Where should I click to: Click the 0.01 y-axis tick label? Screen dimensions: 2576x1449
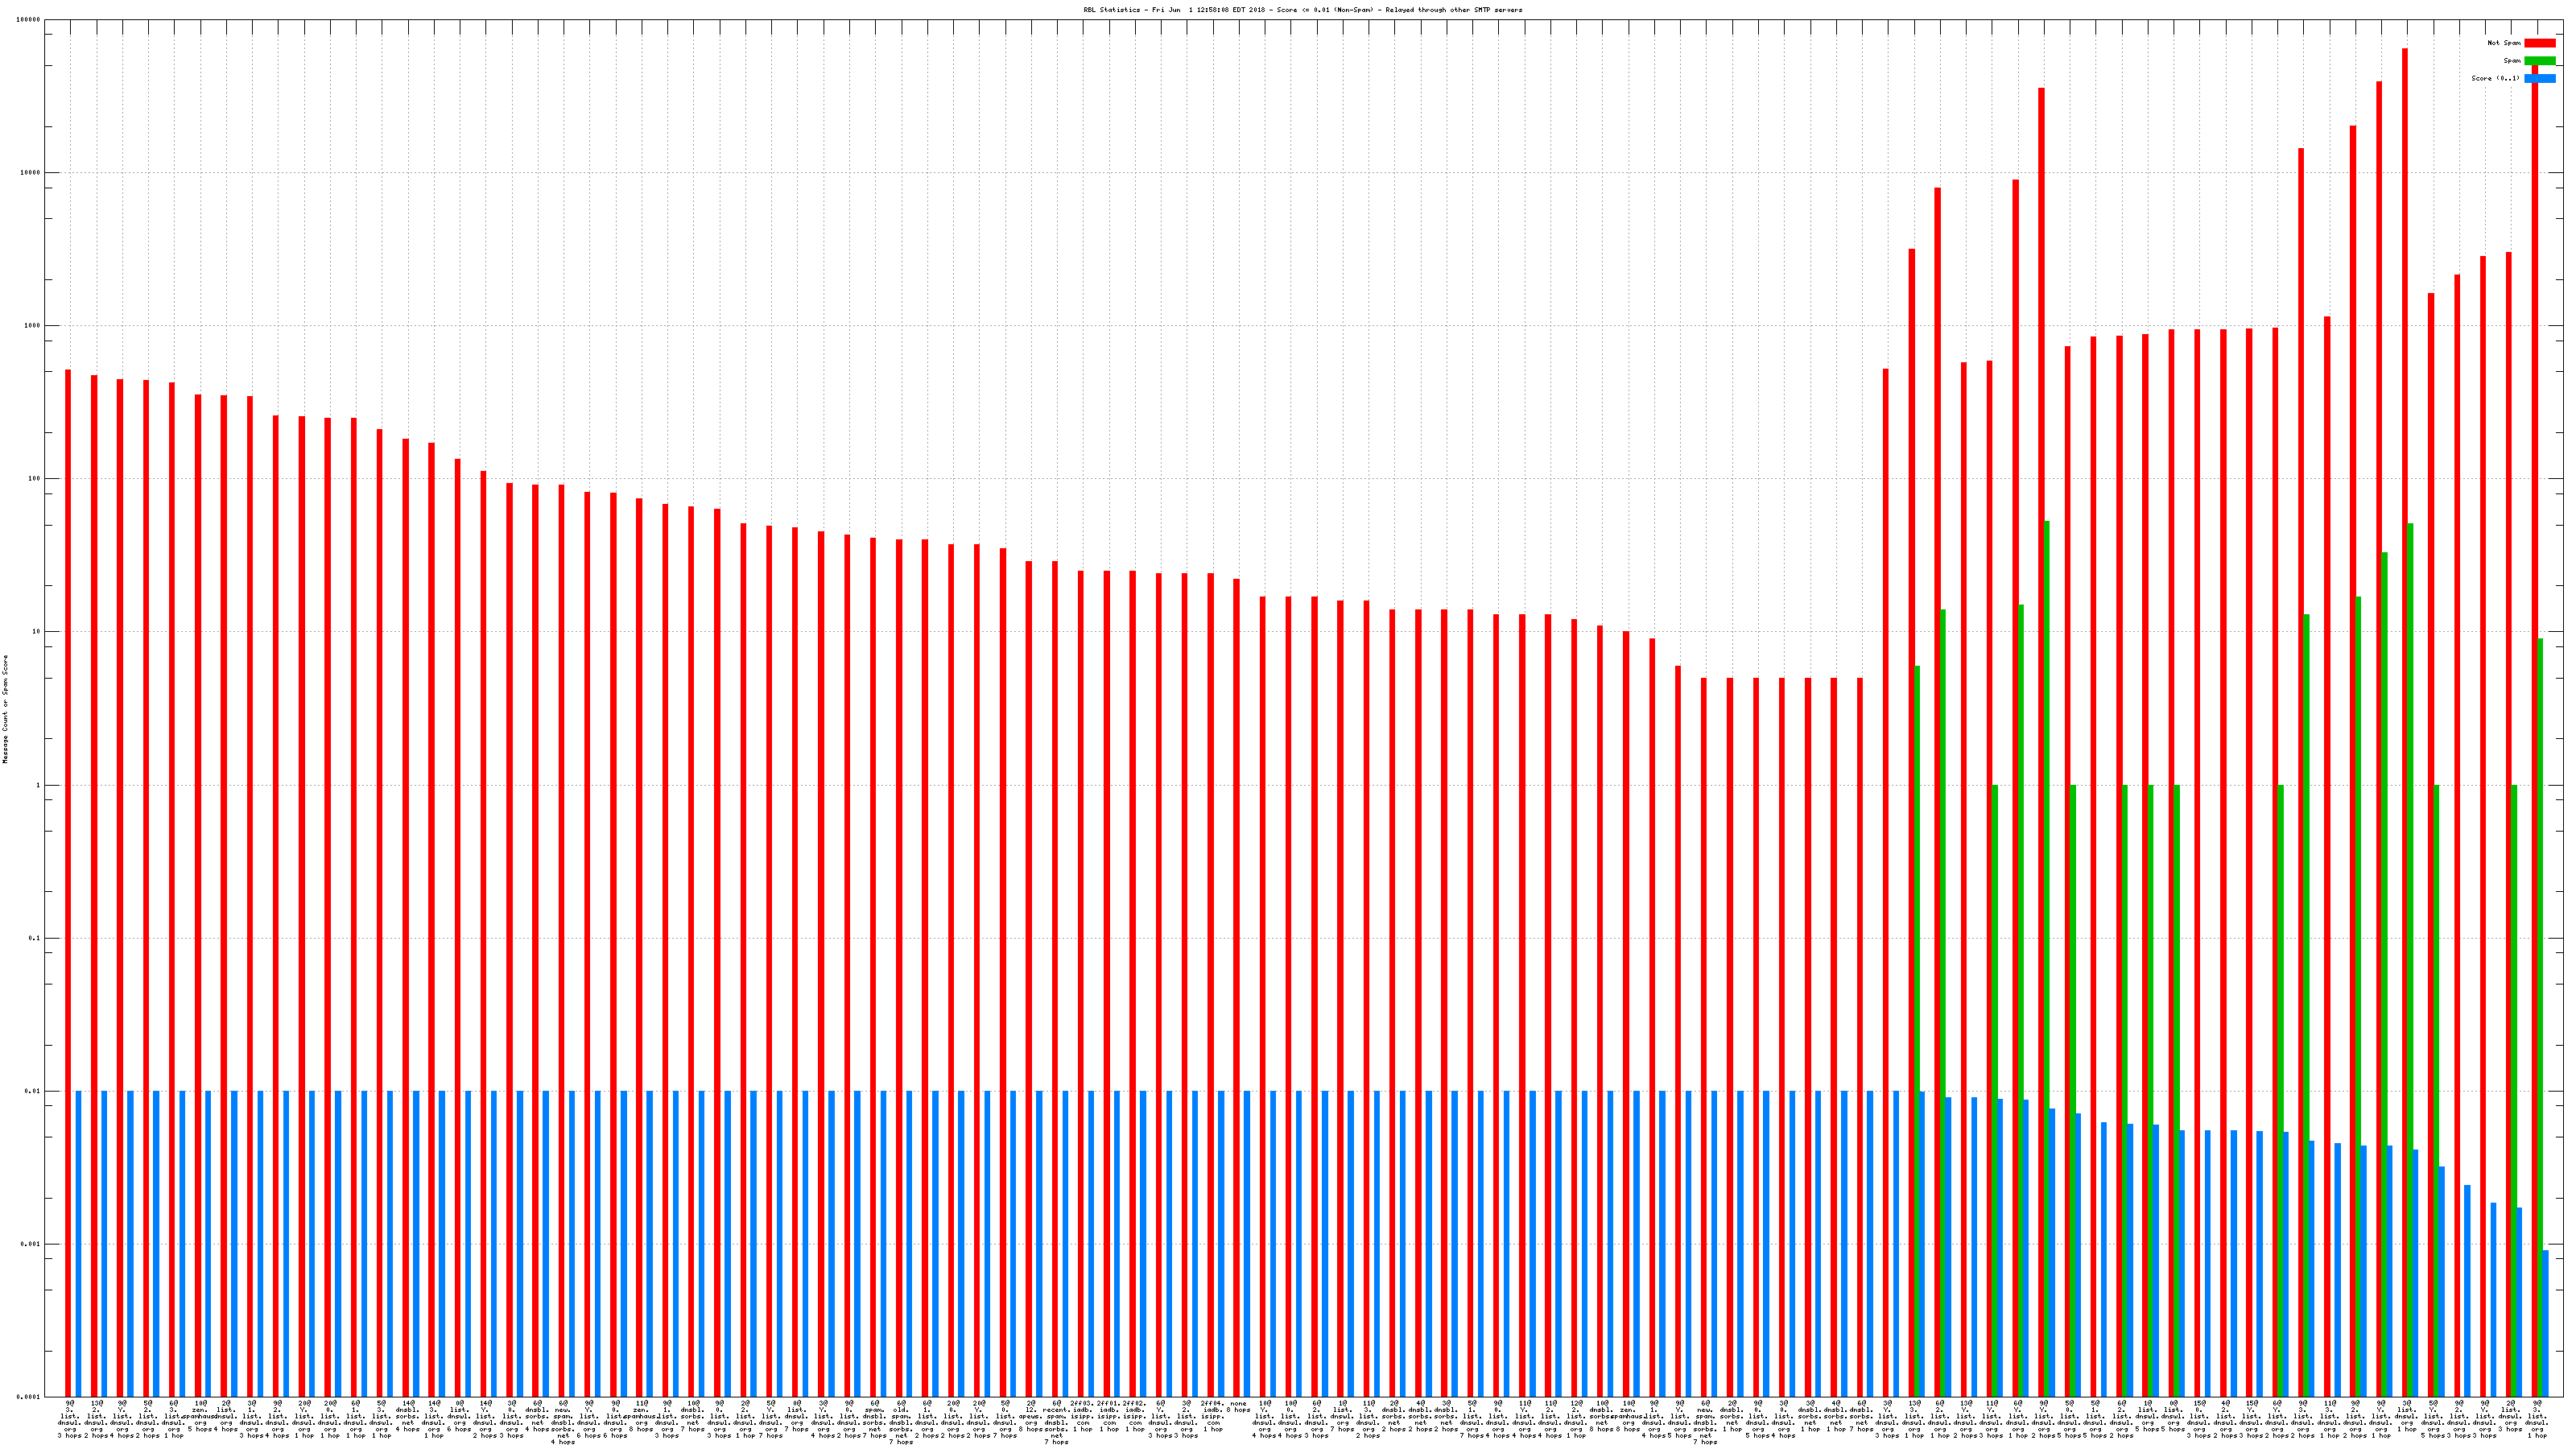33,1092
